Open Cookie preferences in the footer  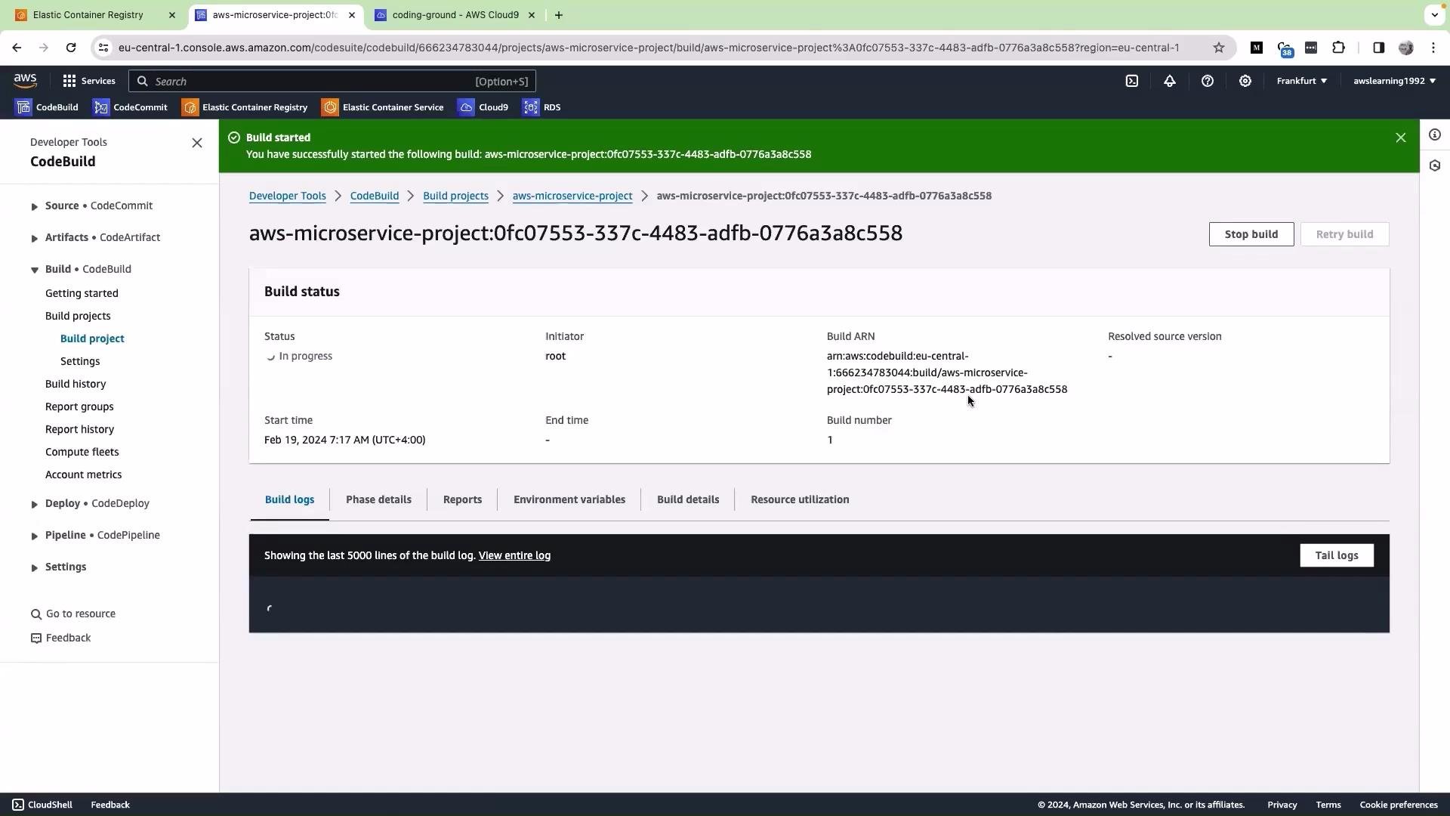coord(1398,805)
